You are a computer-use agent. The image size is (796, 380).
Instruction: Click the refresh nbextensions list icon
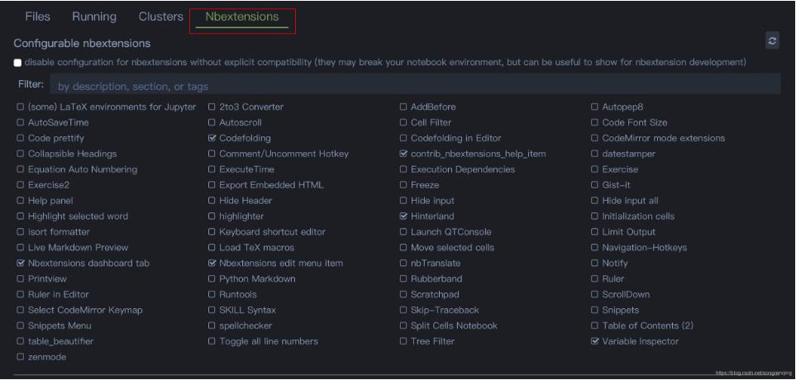click(773, 41)
